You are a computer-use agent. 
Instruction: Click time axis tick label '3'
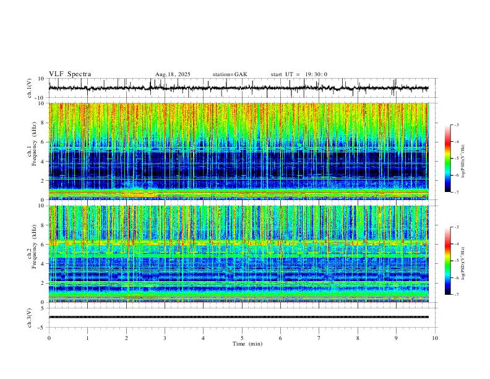coord(165,338)
